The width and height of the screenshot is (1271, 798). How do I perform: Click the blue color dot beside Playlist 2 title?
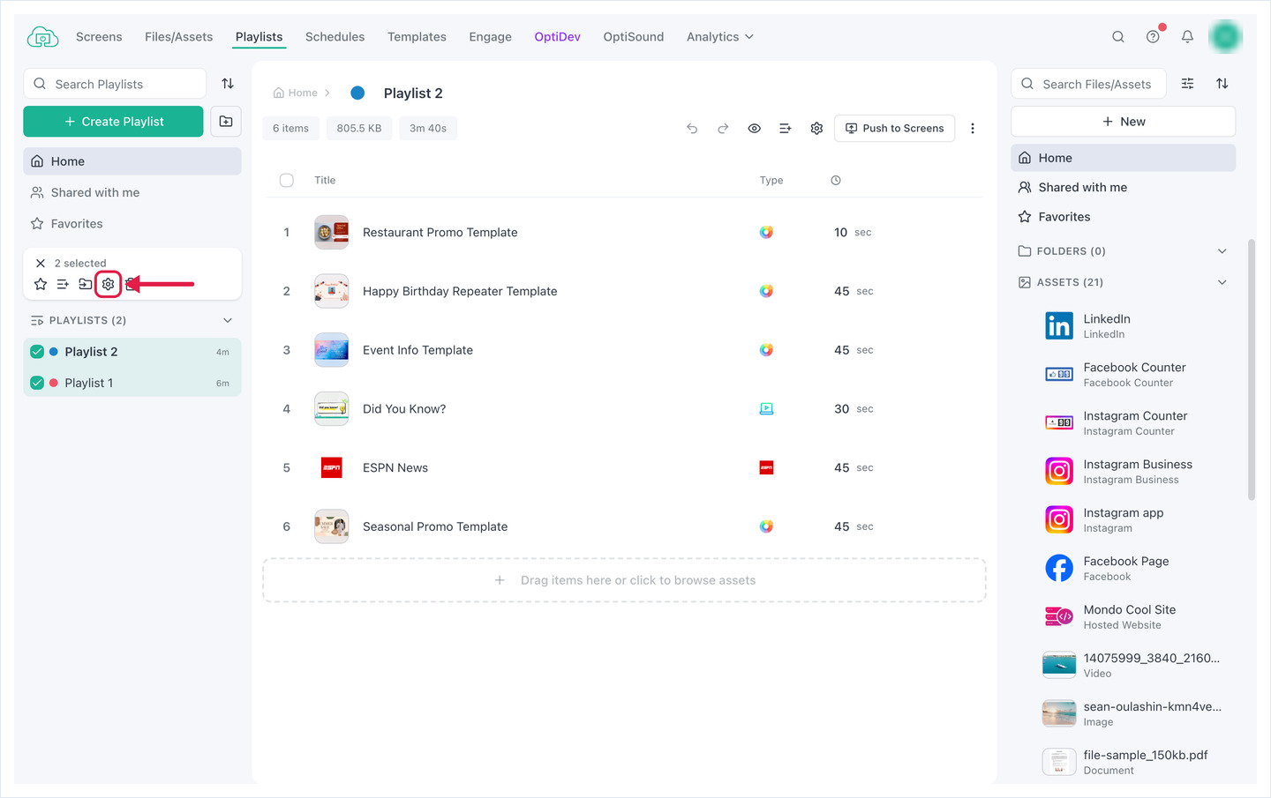pyautogui.click(x=357, y=93)
